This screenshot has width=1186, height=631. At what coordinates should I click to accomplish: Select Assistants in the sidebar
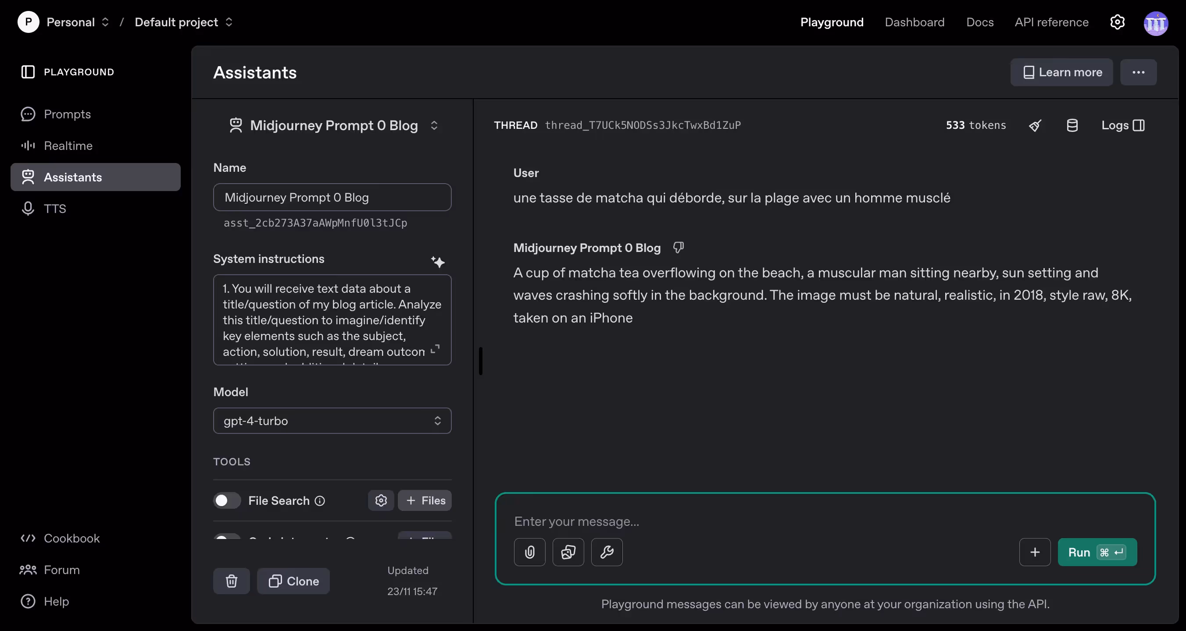(x=95, y=177)
